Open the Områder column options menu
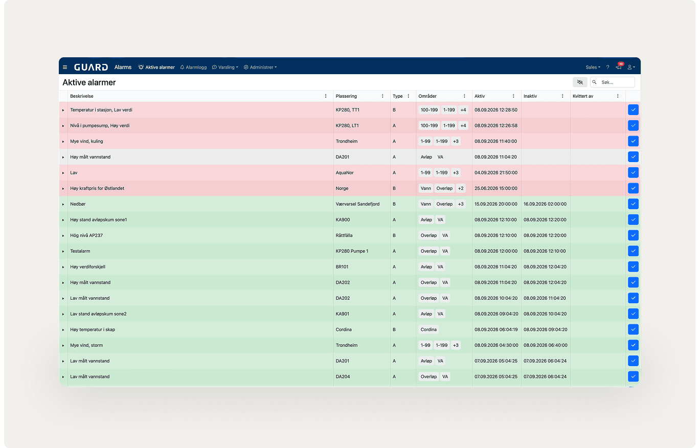 (x=464, y=96)
